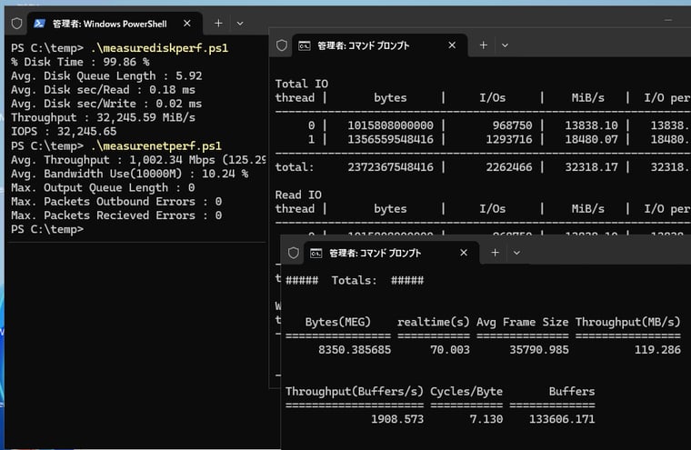The width and height of the screenshot is (691, 450).
Task: Open the tab dropdown in PowerShell window
Action: [240, 24]
